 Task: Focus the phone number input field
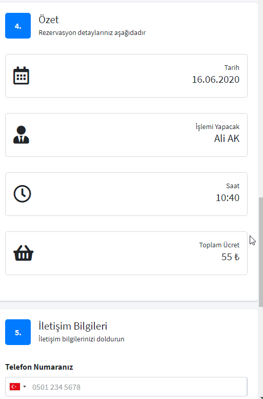[x=126, y=387]
